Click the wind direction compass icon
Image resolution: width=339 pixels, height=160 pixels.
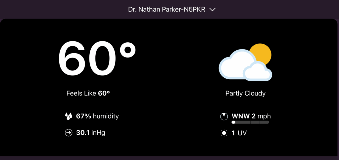click(224, 116)
